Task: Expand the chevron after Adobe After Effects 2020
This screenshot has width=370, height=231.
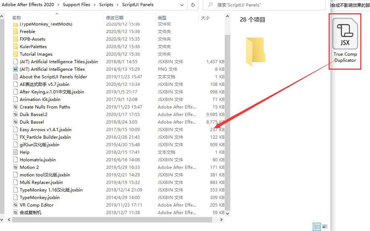Action: (58, 5)
